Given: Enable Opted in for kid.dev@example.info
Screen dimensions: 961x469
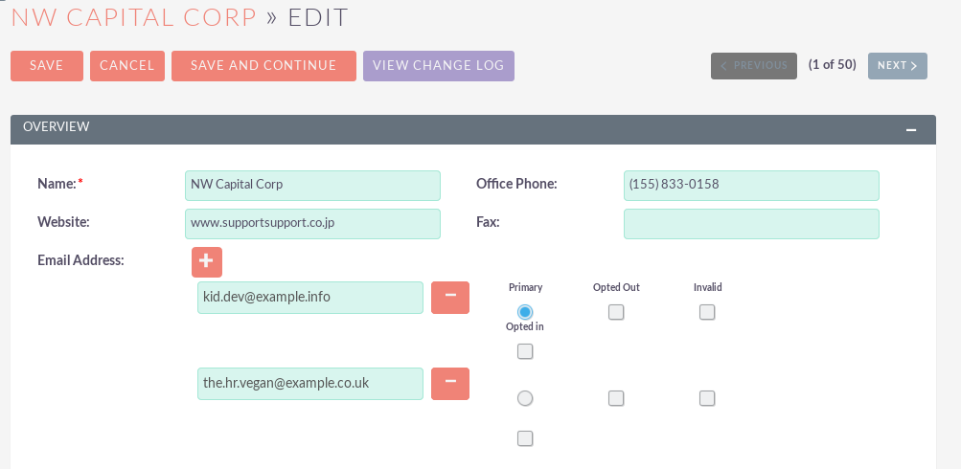Looking at the screenshot, I should coord(525,352).
